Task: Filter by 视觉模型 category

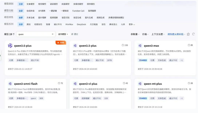Action: 42,4
